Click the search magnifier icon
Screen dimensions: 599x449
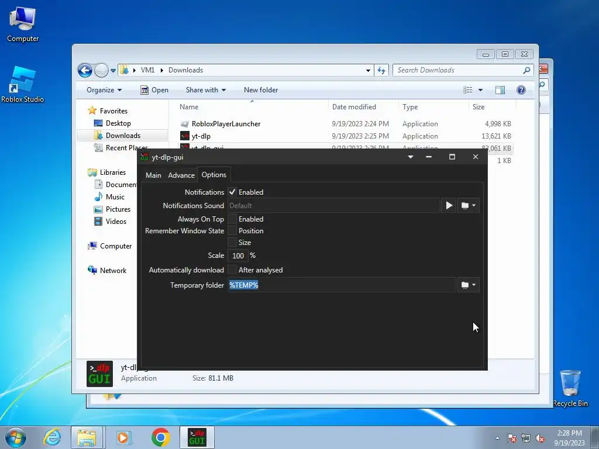527,70
